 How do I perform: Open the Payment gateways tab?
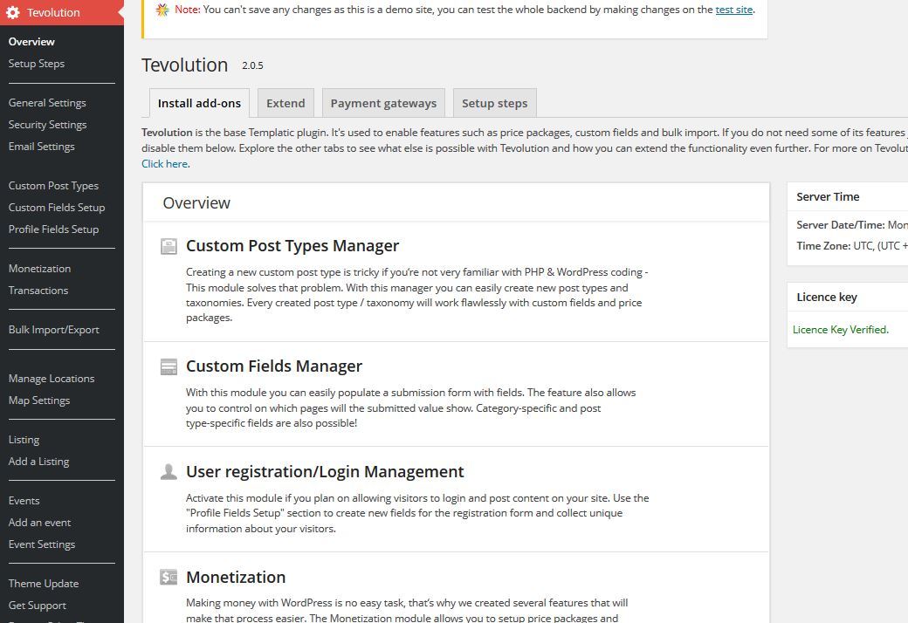383,103
